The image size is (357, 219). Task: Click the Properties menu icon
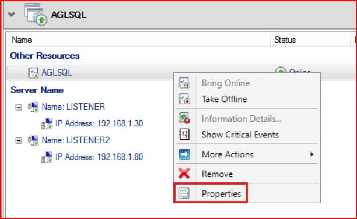184,193
